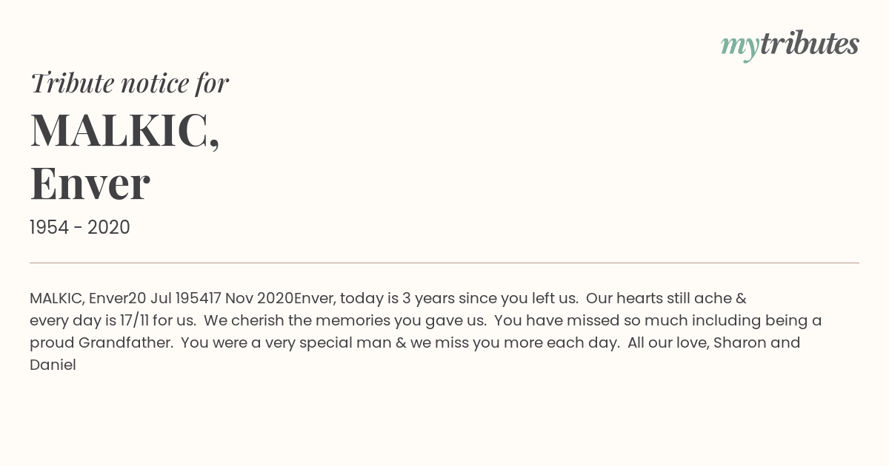Click the name "Daniel" on last line

pyautogui.click(x=53, y=365)
